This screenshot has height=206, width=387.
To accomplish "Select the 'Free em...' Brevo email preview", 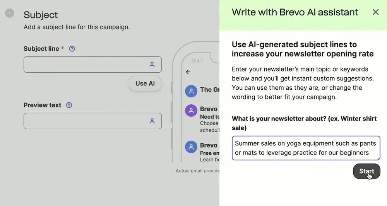I will [x=209, y=153].
